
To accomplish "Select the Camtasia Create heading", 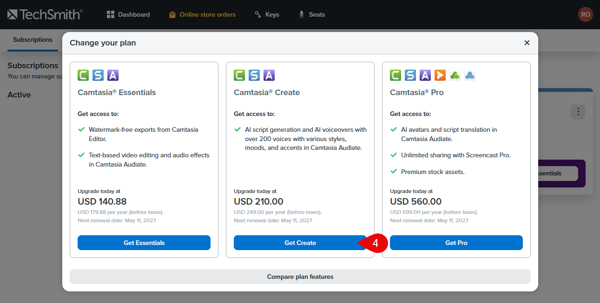I will tap(267, 92).
